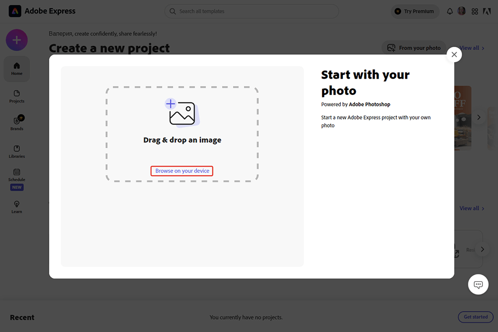Click Browse on your device link
This screenshot has height=332, width=498.
tap(182, 171)
